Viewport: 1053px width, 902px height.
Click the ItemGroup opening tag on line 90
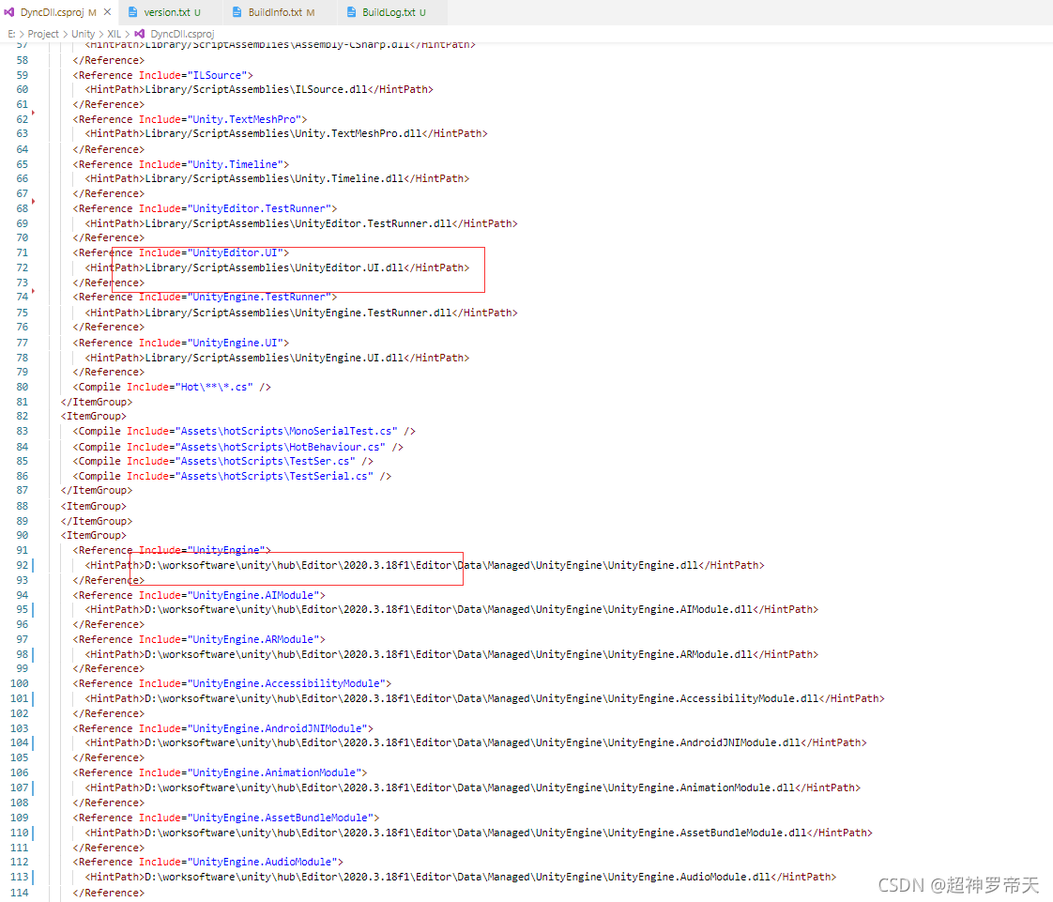tap(93, 535)
